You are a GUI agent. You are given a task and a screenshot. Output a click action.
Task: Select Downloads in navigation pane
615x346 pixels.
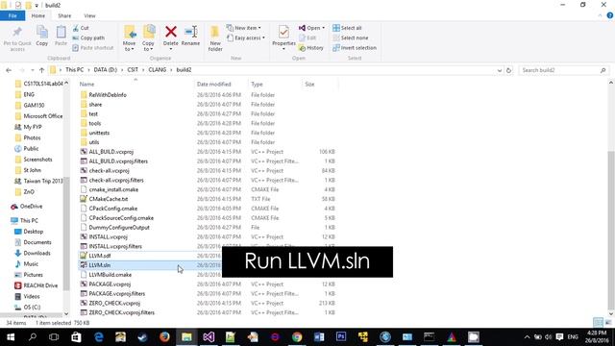click(37, 253)
